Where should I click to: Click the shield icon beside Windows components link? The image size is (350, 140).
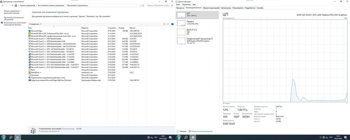point(2,23)
